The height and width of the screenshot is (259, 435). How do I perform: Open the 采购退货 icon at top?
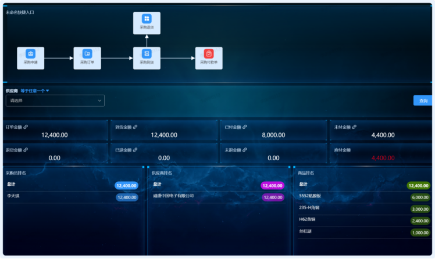[x=147, y=19]
